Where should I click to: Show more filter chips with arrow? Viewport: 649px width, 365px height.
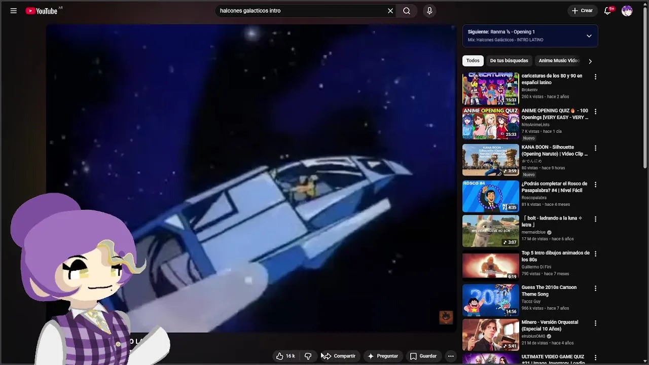pos(590,61)
